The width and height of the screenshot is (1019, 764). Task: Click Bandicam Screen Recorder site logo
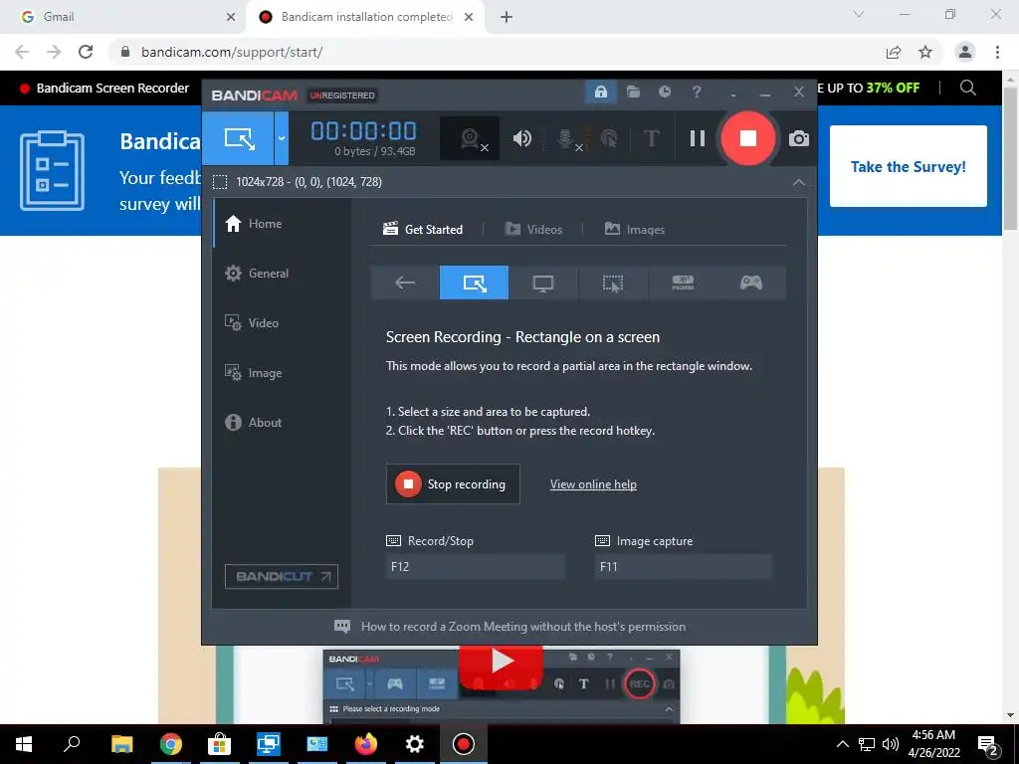click(104, 89)
